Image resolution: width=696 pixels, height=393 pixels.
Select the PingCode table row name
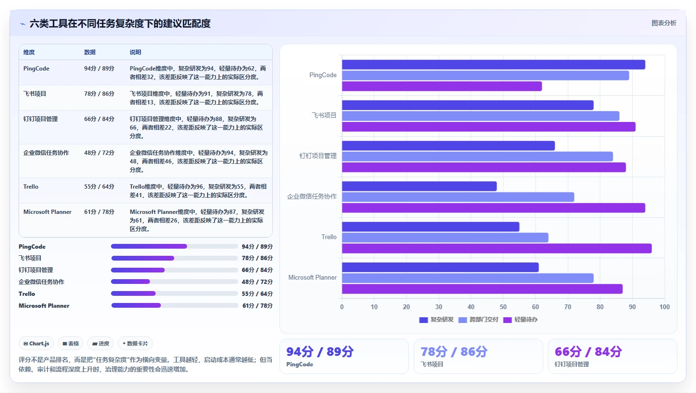(36, 69)
